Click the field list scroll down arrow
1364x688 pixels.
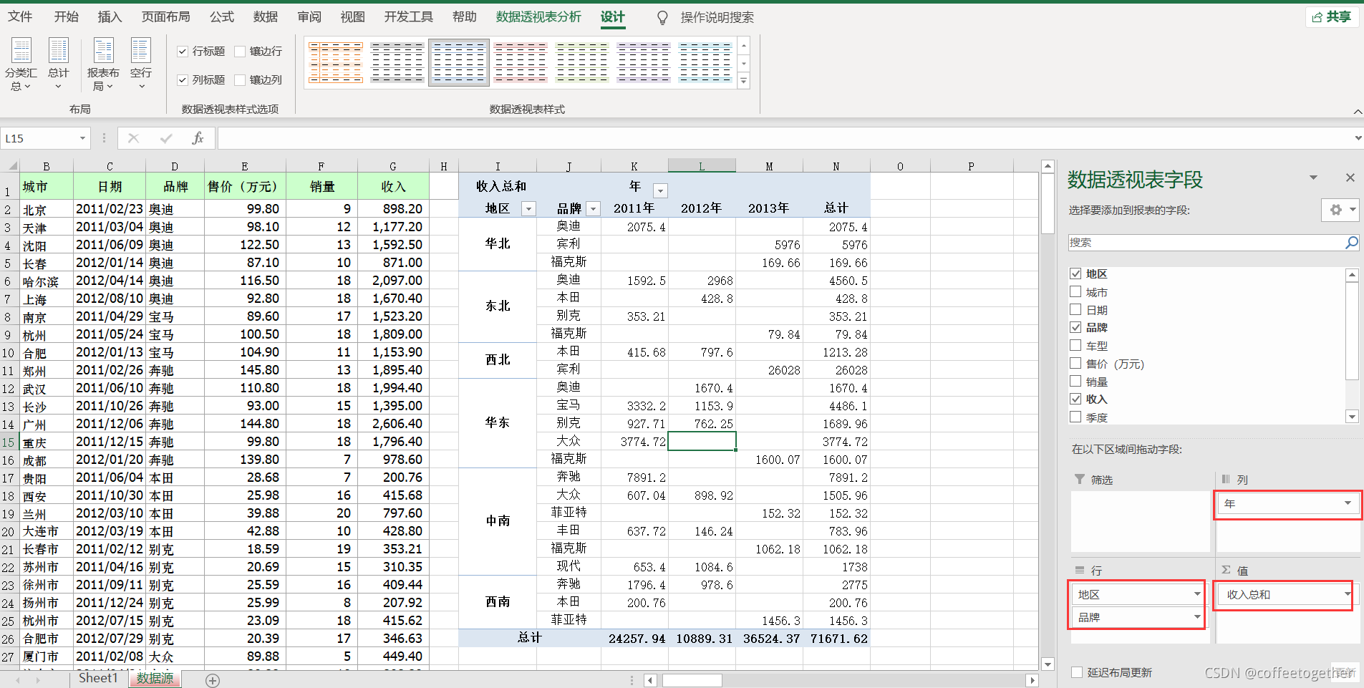pos(1352,417)
